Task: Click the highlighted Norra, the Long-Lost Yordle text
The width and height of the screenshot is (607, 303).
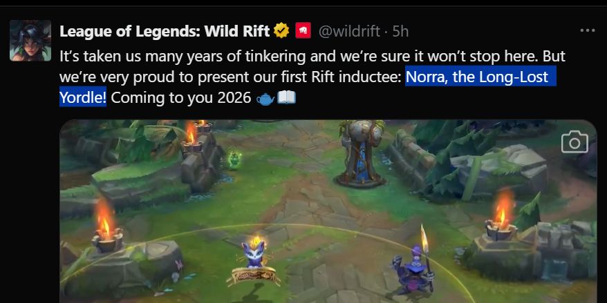Action: click(x=308, y=86)
